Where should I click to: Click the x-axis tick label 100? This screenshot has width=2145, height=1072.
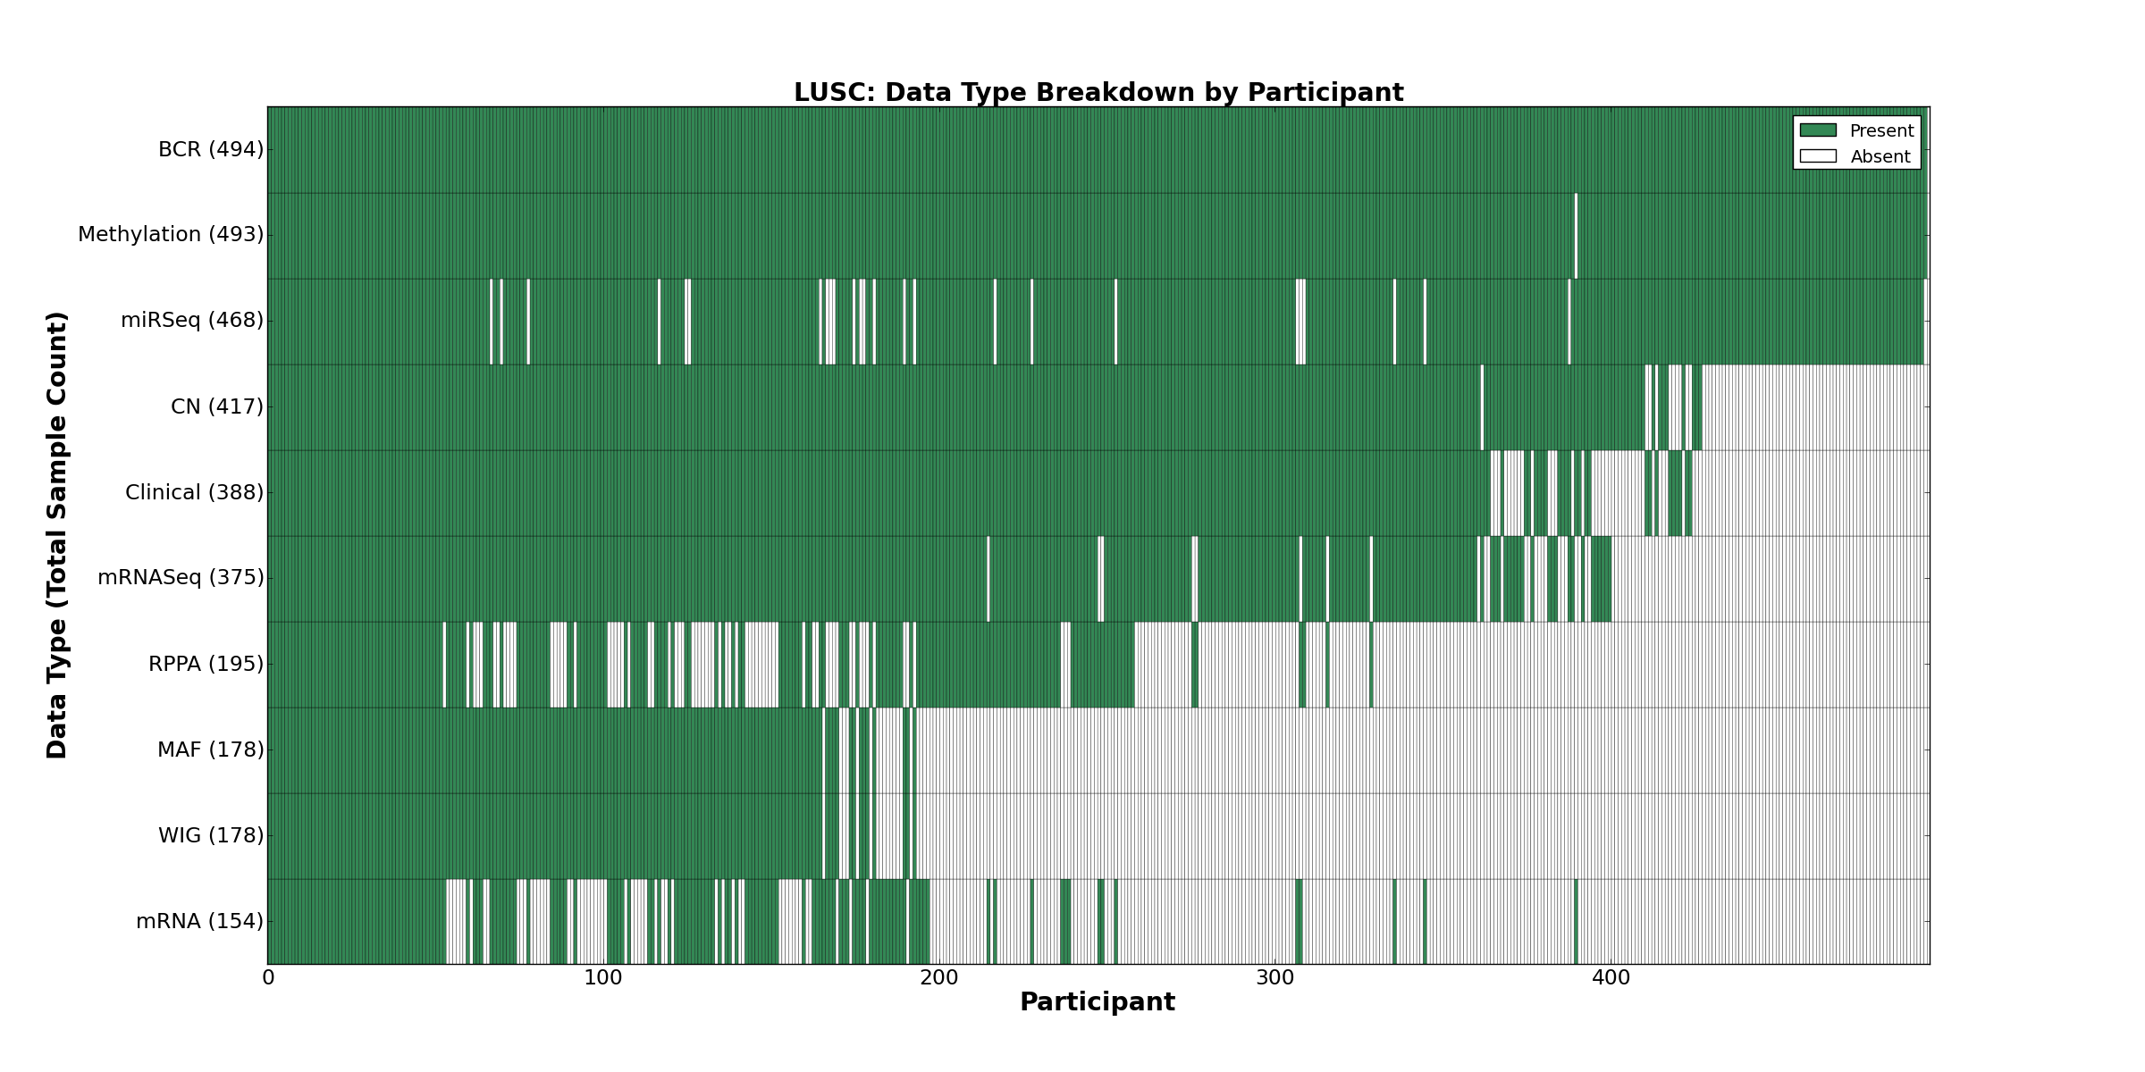tap(603, 978)
